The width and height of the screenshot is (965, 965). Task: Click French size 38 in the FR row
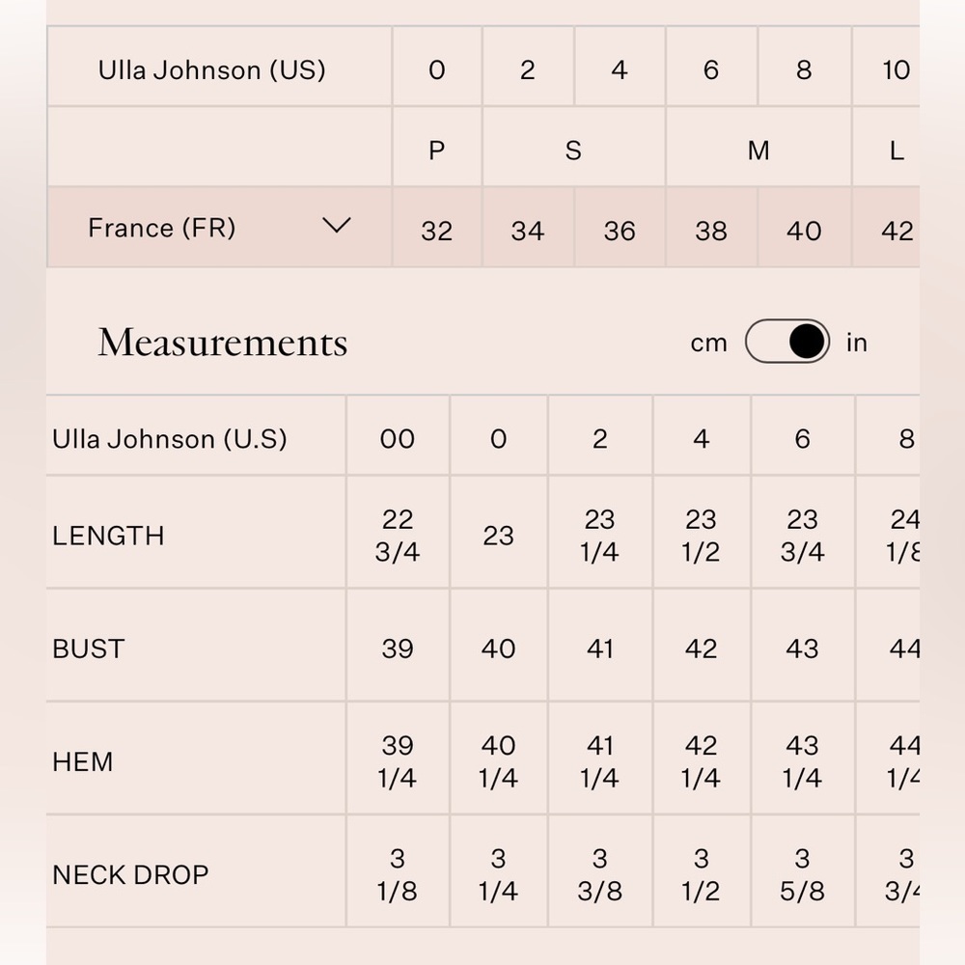(710, 230)
